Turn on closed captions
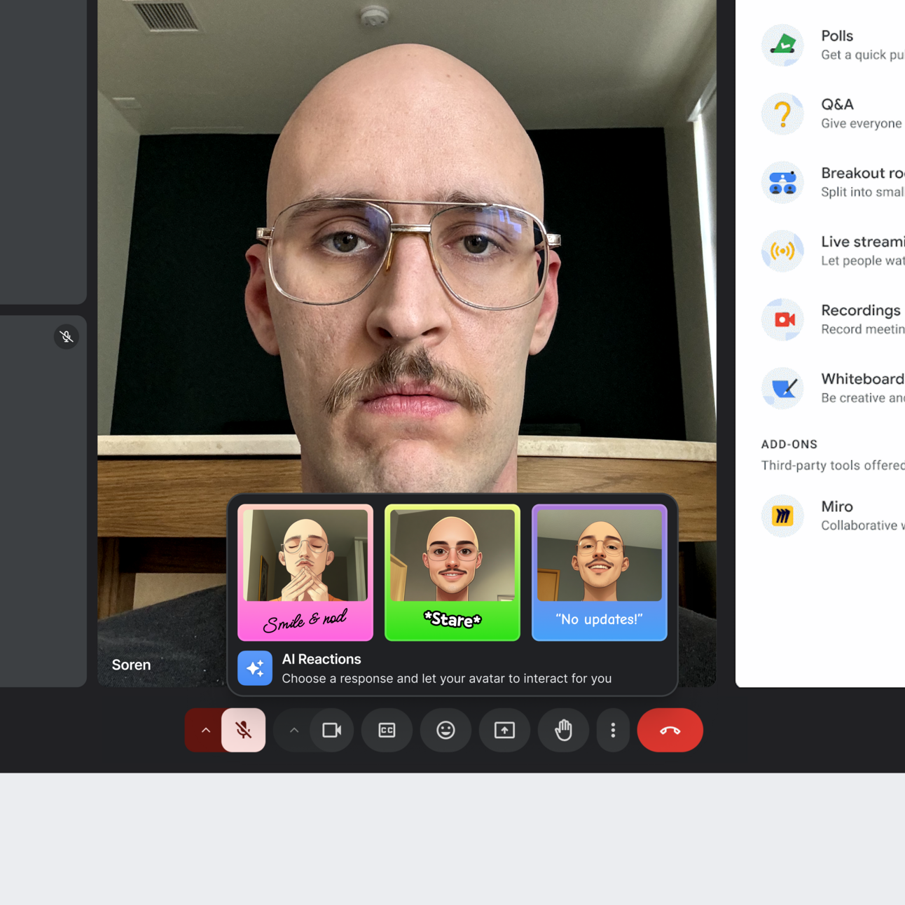The height and width of the screenshot is (905, 905). (387, 730)
